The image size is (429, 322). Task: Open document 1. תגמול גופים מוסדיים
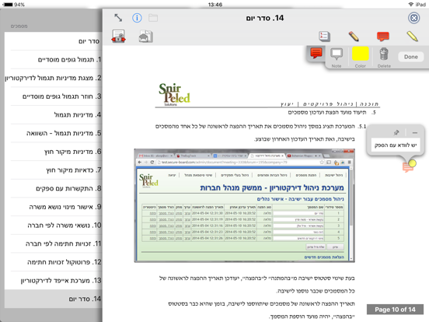[x=53, y=60]
